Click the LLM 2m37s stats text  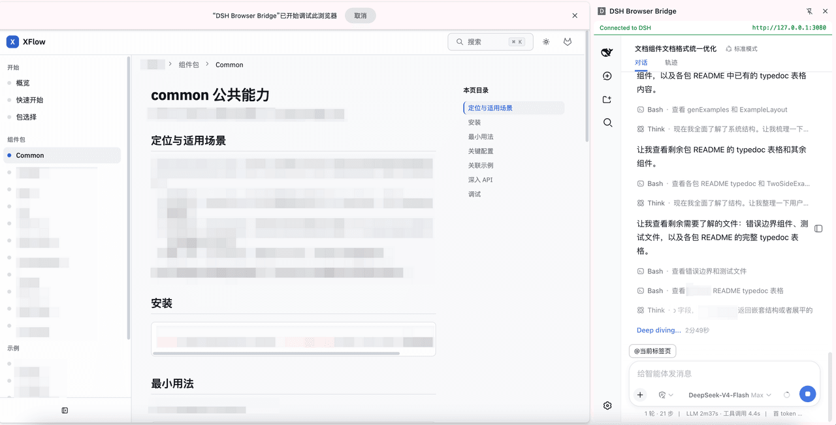point(705,414)
